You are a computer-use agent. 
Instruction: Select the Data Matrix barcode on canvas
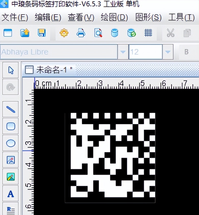110,158
